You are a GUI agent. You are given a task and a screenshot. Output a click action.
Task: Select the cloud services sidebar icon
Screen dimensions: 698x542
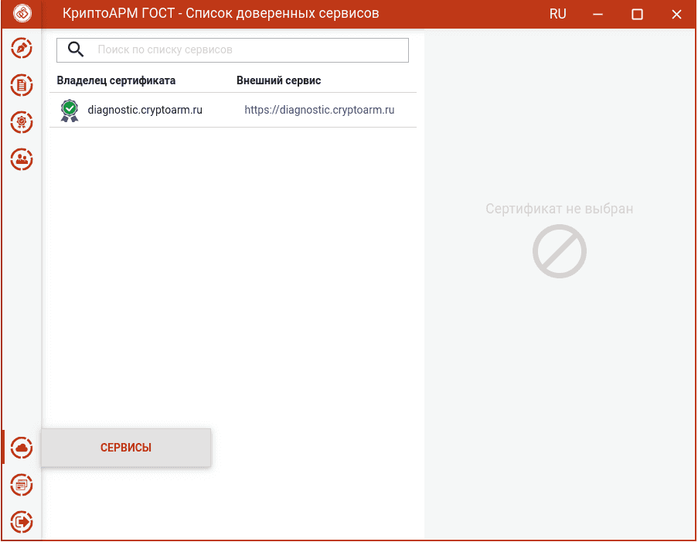pyautogui.click(x=22, y=448)
